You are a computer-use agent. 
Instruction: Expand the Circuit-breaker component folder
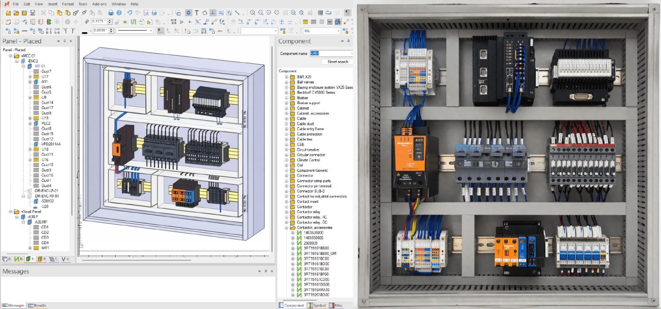point(287,150)
